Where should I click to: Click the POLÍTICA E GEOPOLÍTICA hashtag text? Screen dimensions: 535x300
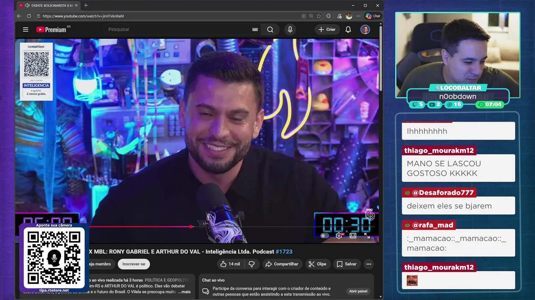click(168, 280)
